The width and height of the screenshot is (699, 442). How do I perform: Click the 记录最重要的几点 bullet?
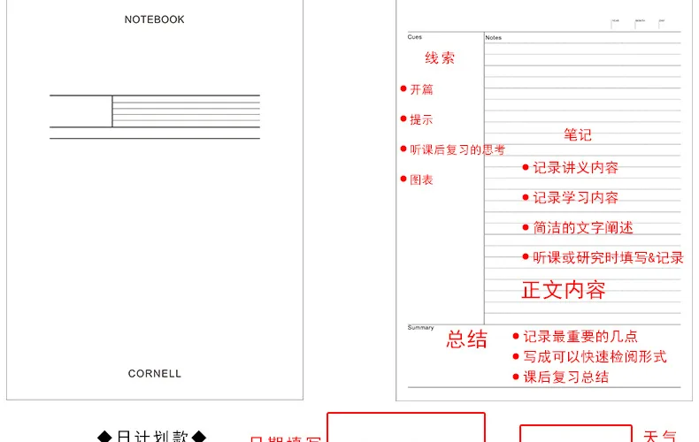click(x=575, y=336)
